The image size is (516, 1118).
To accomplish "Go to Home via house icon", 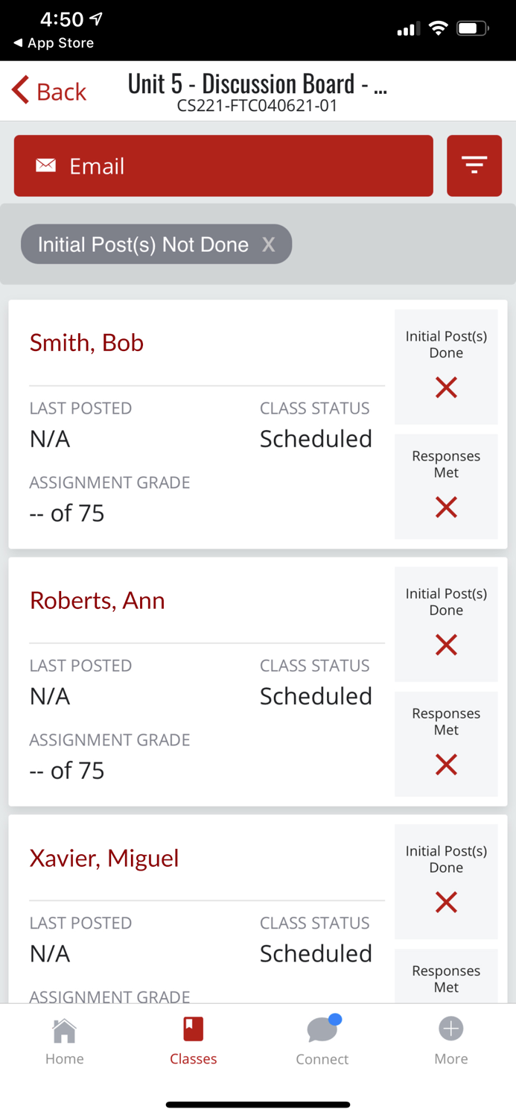I will pyautogui.click(x=64, y=1031).
